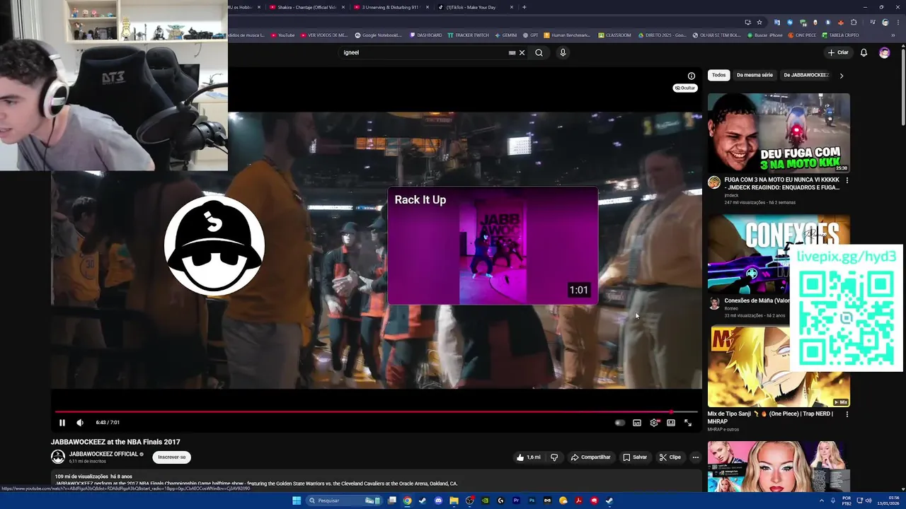Open the player settings gear
Image resolution: width=906 pixels, height=509 pixels.
(x=654, y=423)
